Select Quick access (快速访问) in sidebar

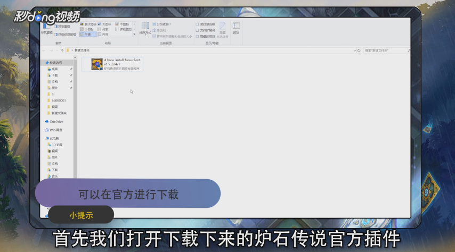55,63
